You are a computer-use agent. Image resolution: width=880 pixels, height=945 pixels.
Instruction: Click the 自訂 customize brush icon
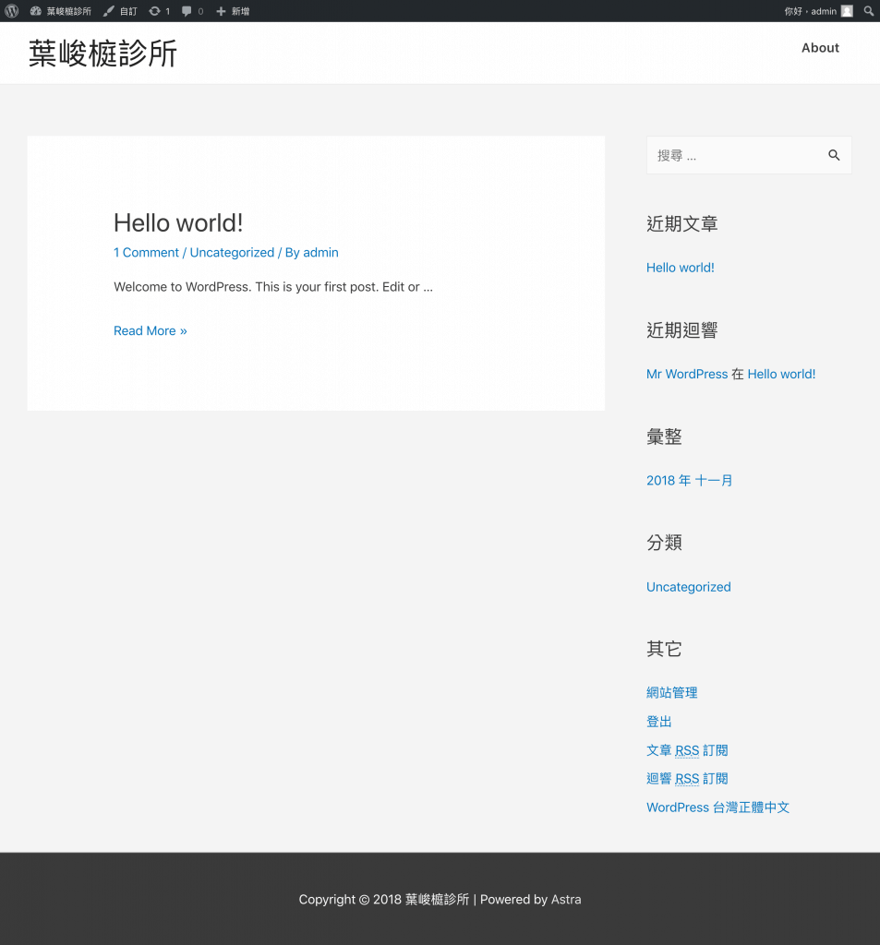109,11
